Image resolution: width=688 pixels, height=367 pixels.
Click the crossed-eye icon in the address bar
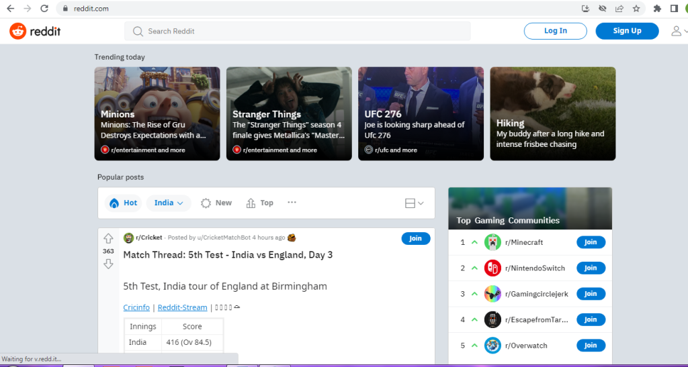click(603, 8)
